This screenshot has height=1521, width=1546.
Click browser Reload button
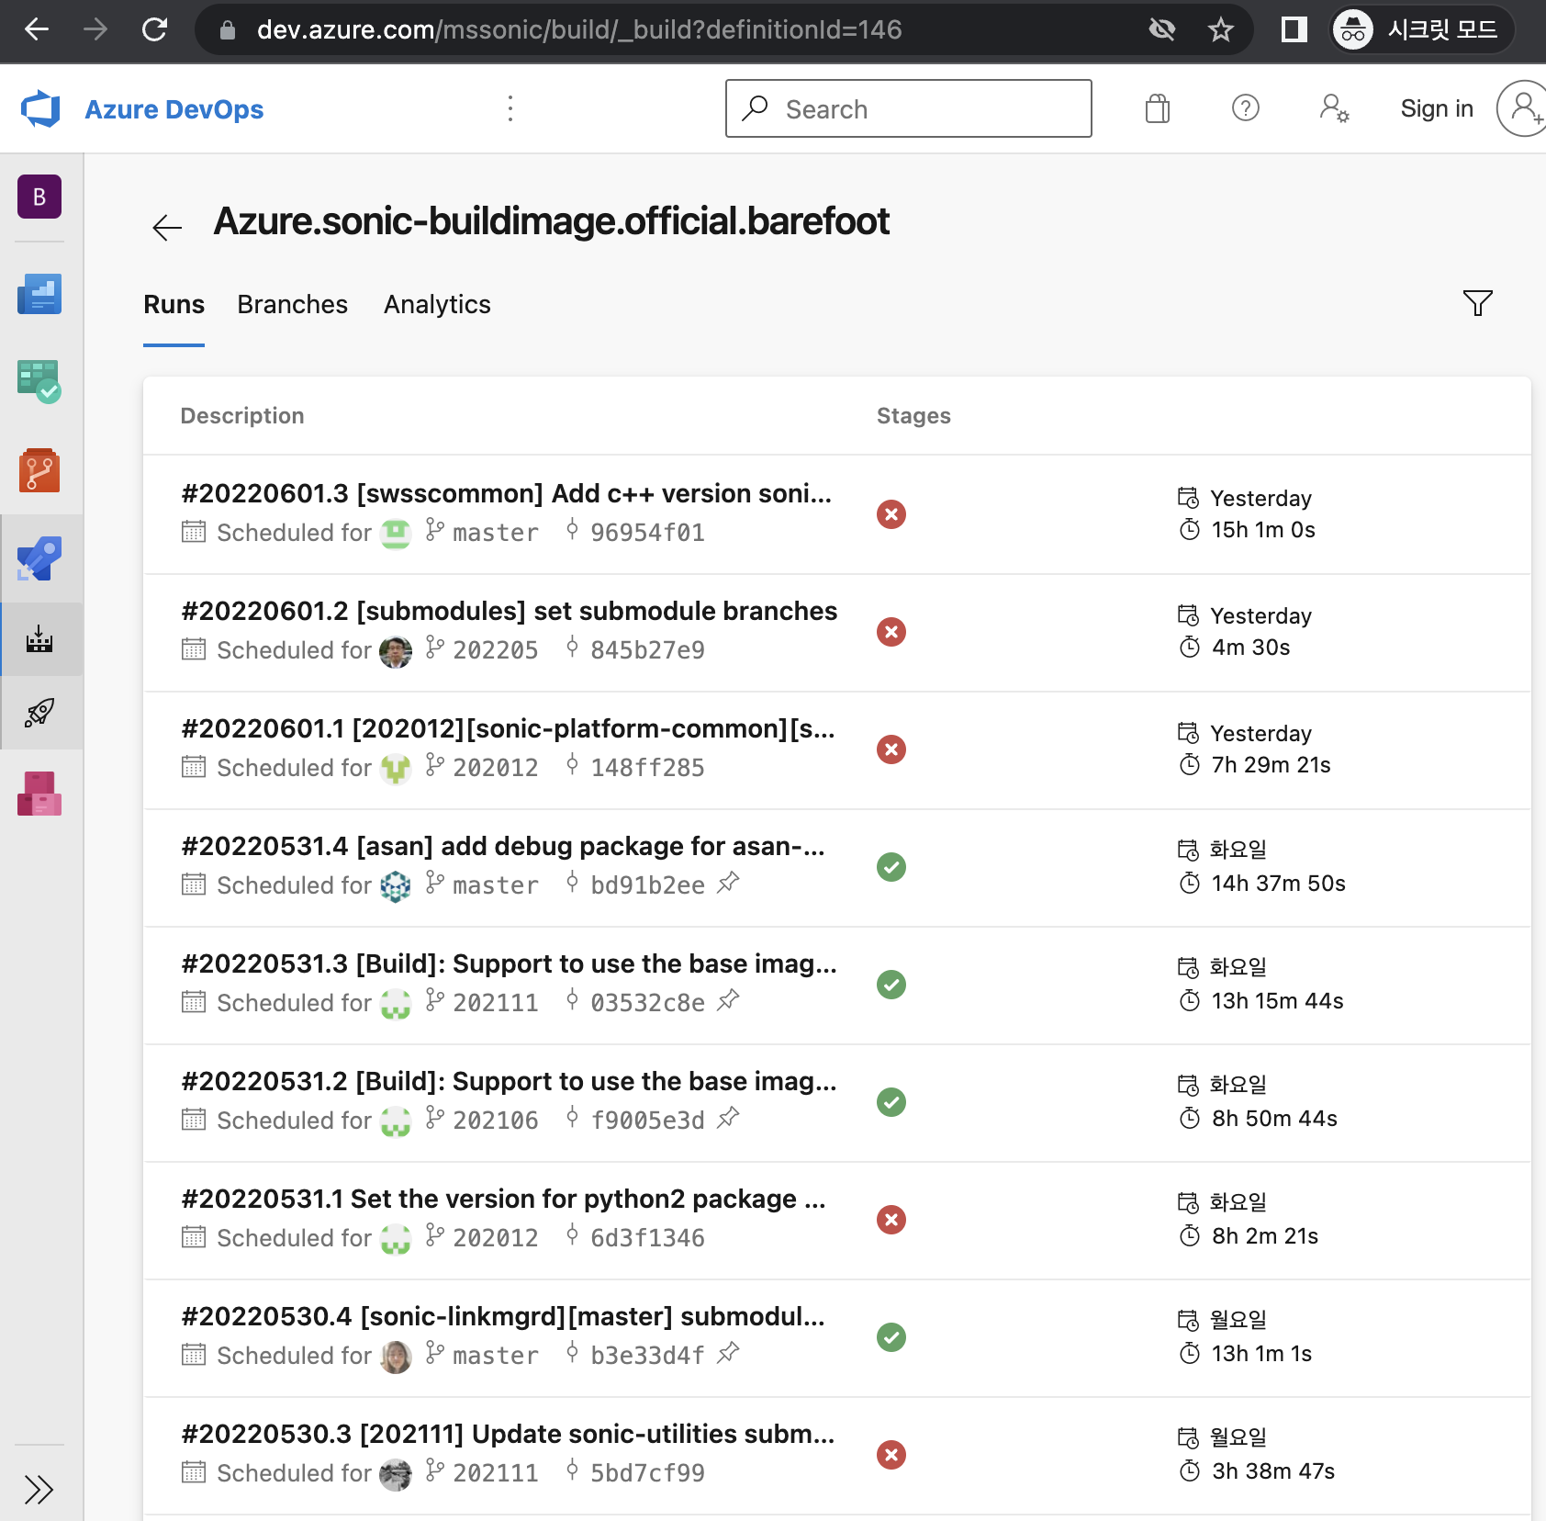click(x=155, y=30)
